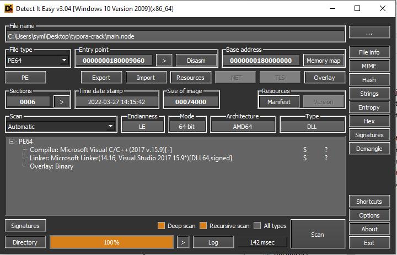Viewport: 397px width, 255px height.
Task: Click the Disasm button
Action: (x=196, y=61)
